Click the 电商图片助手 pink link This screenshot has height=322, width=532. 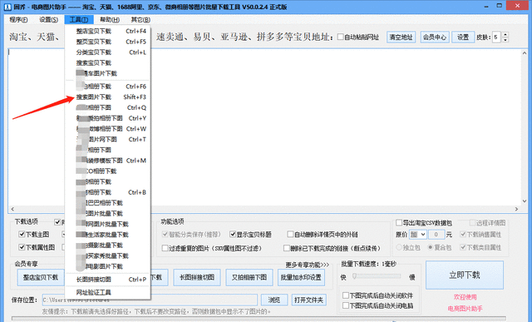(465, 309)
